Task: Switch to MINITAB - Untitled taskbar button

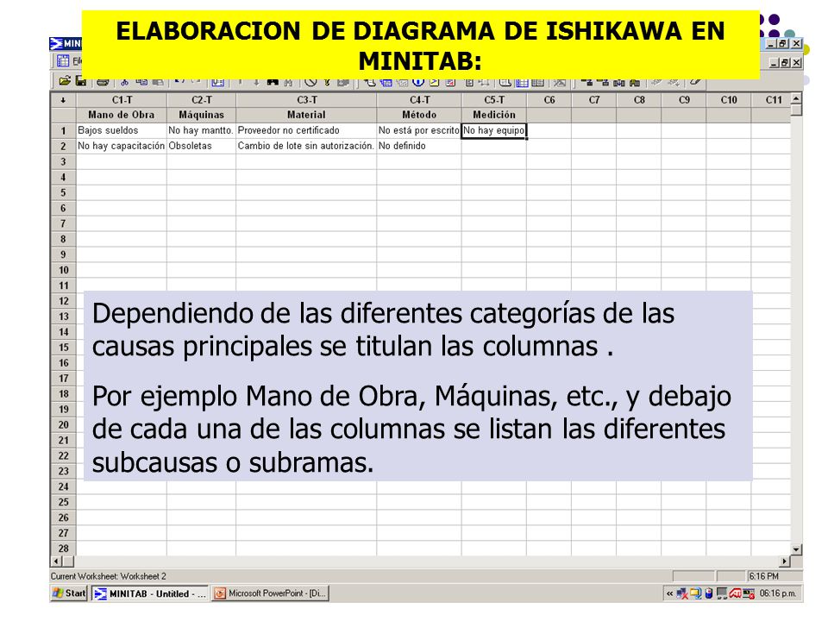Action: coord(150,593)
